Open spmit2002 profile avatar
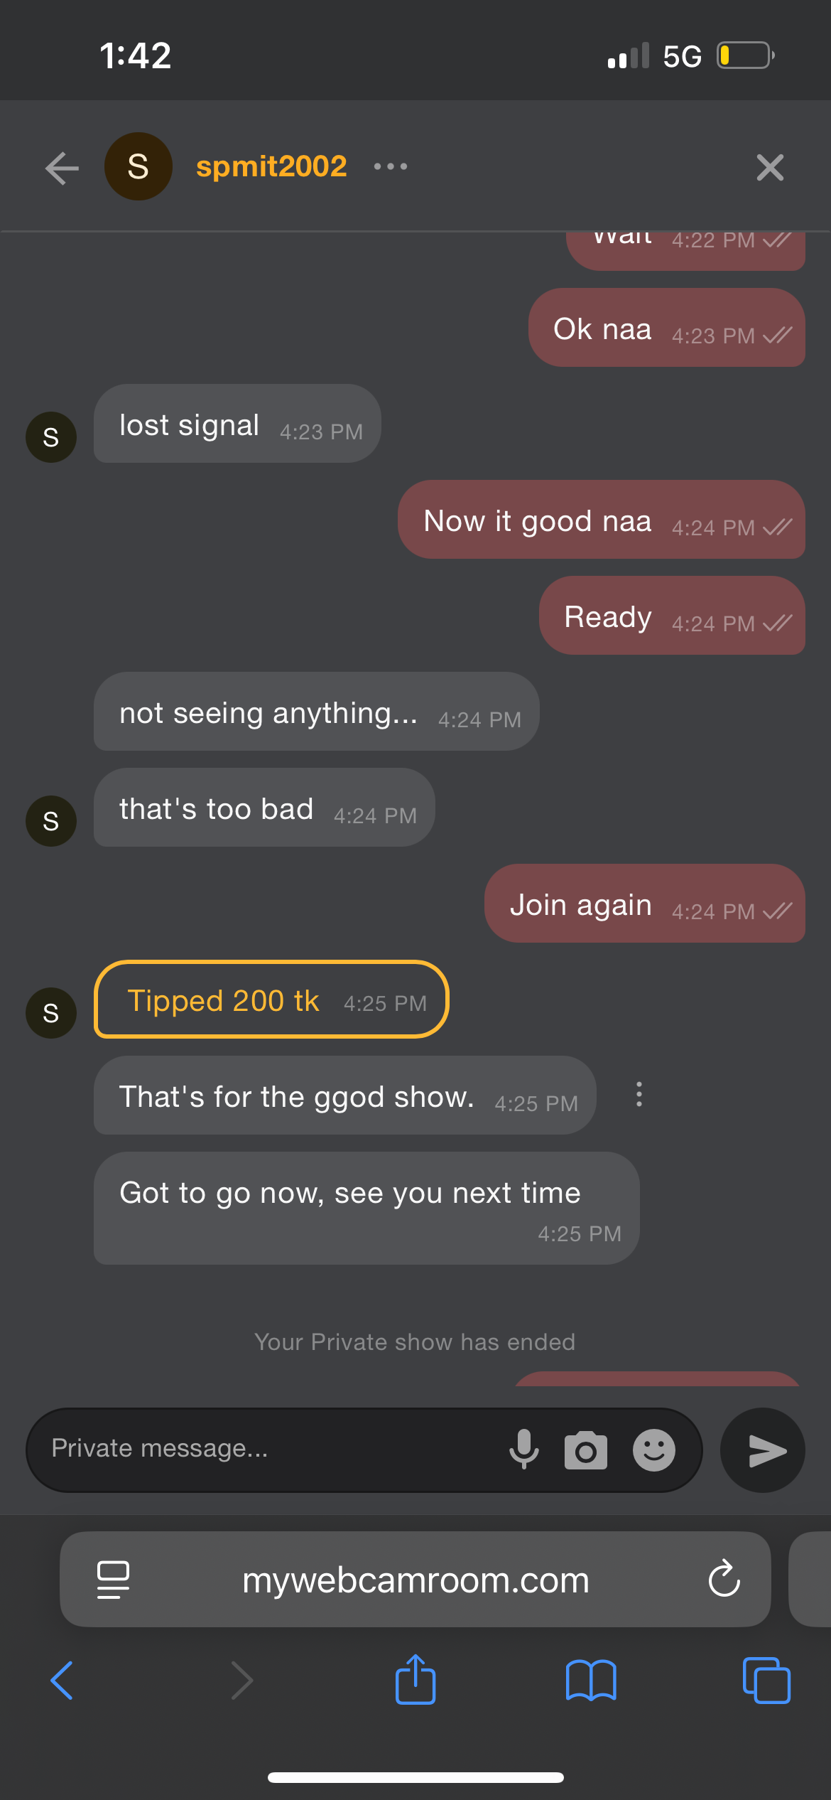 pos(138,167)
